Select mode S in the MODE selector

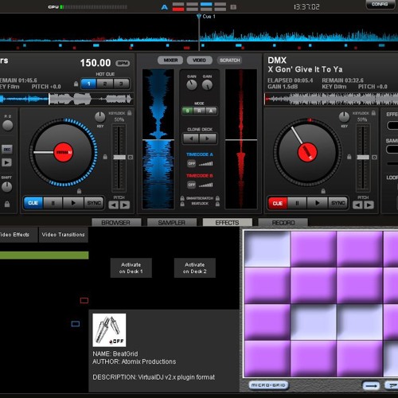[188, 111]
